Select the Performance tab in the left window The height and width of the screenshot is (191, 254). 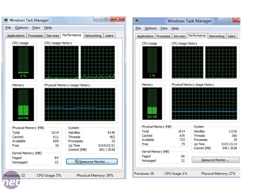point(72,35)
